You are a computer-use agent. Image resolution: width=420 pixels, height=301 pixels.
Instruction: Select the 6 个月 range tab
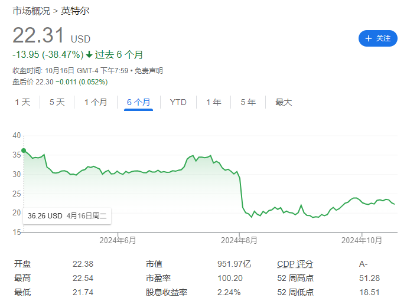(x=138, y=102)
